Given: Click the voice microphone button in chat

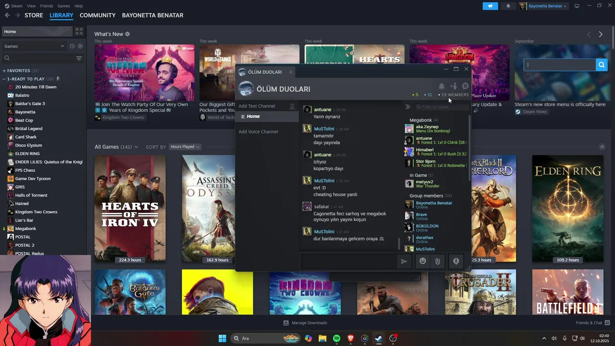Looking at the screenshot, I should [456, 261].
